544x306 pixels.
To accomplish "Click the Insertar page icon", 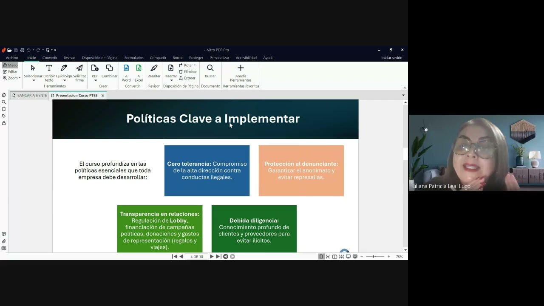I will coord(171,68).
